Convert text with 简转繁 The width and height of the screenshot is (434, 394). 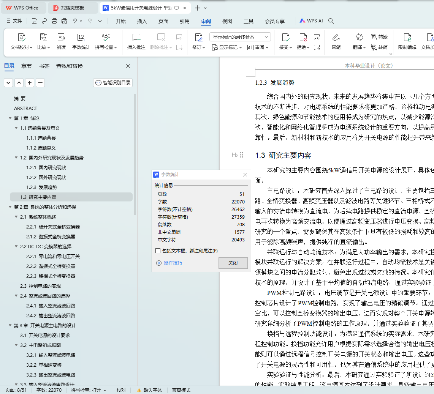coord(379,37)
